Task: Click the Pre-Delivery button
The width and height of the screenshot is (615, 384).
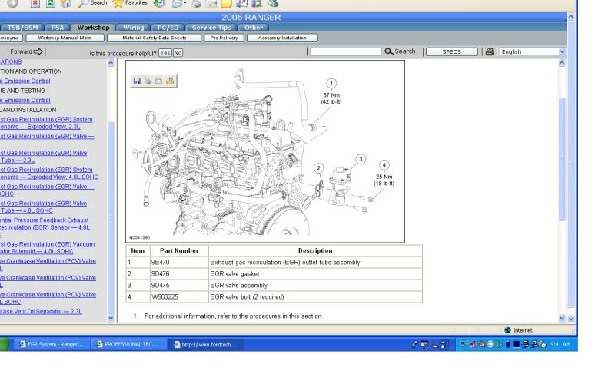Action: tap(224, 38)
